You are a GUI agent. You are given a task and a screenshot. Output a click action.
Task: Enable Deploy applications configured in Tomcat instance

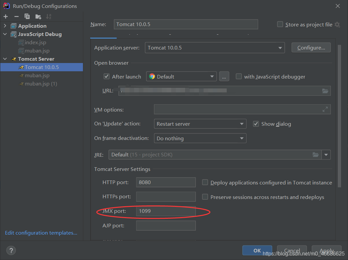point(205,182)
